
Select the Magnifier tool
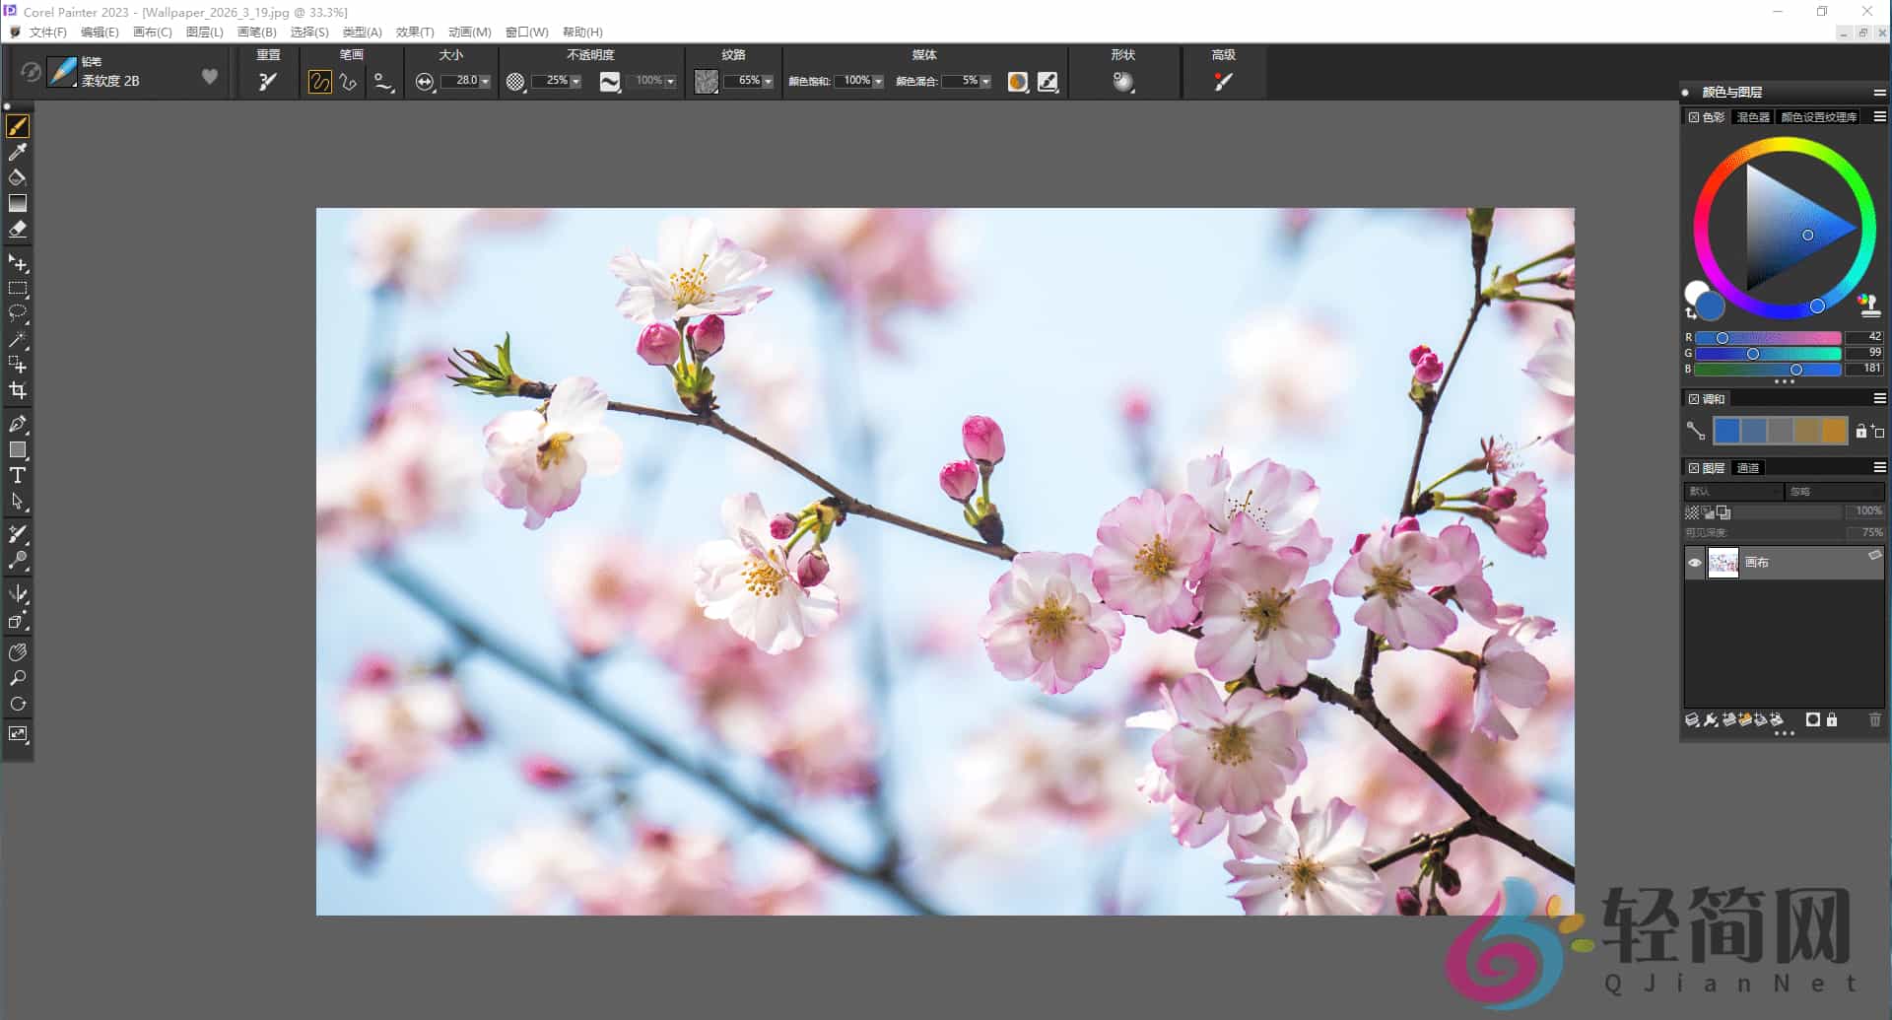click(17, 678)
